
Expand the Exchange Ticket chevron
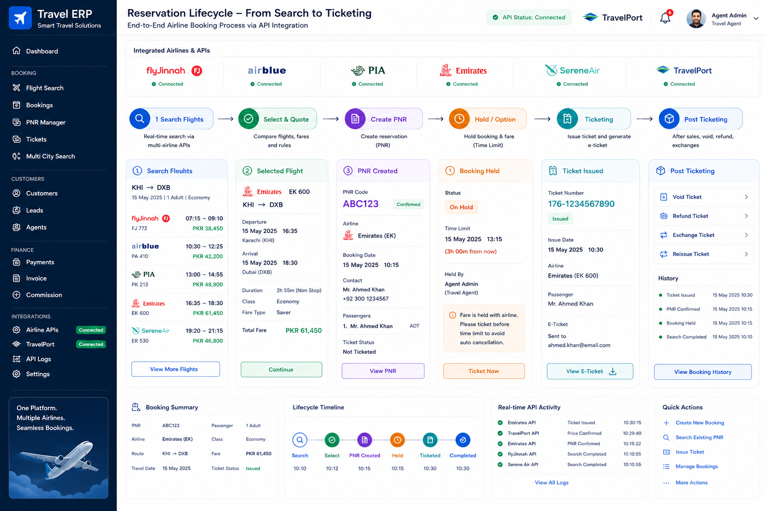(747, 235)
